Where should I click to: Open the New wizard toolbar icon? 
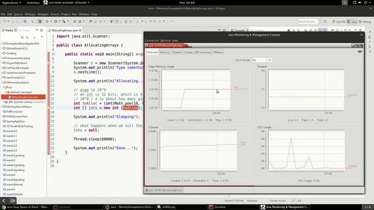[4, 22]
